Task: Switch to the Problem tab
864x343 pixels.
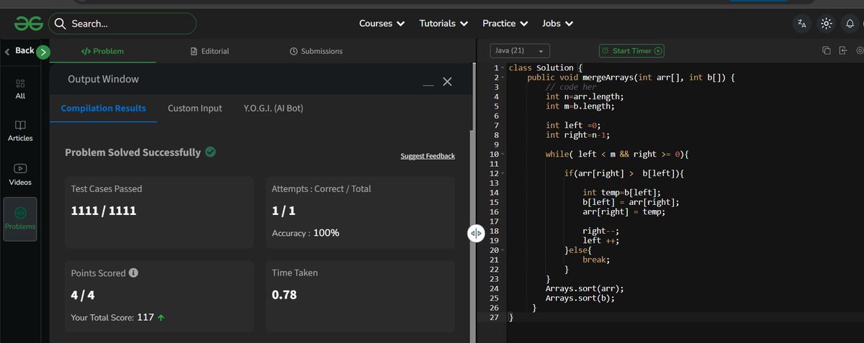Action: click(102, 51)
